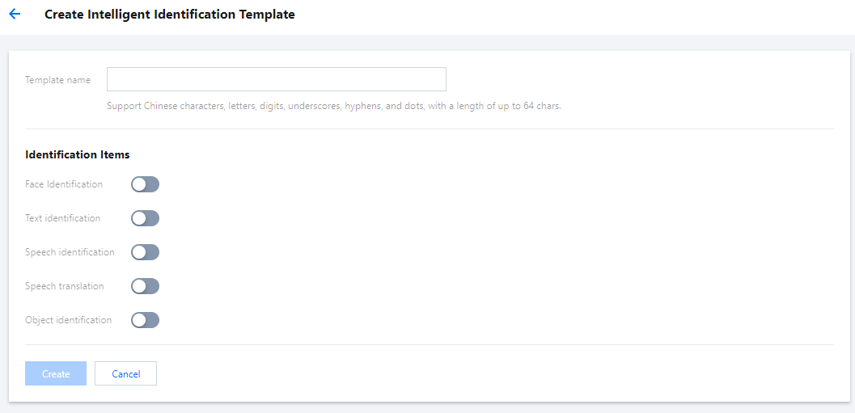Click the Text identification label text
The height and width of the screenshot is (413, 855).
(62, 218)
